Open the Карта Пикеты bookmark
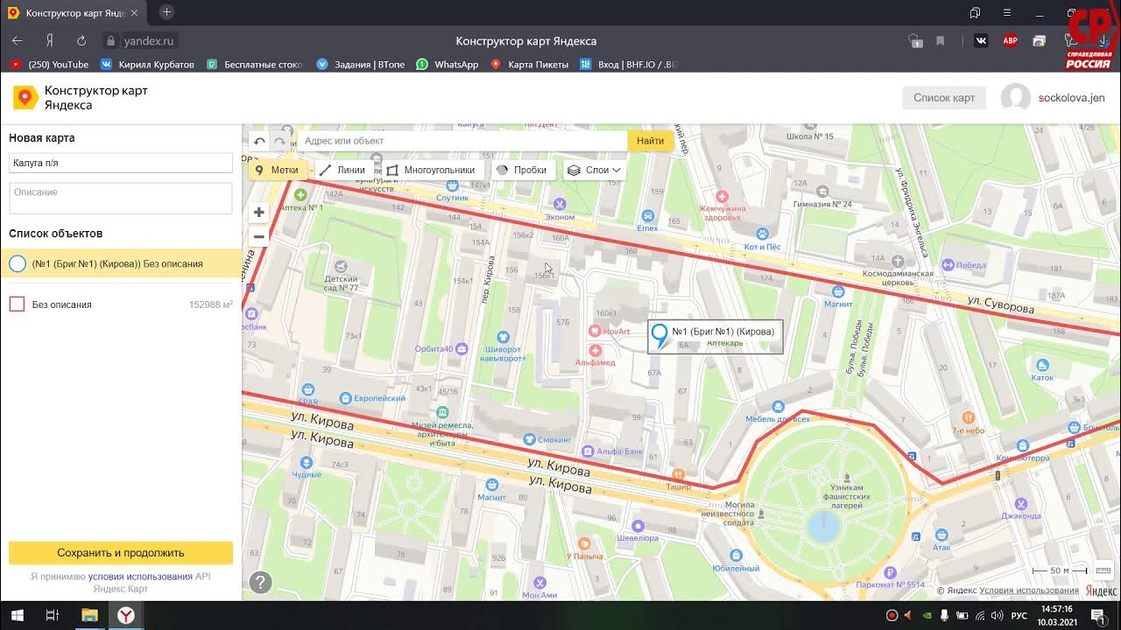The height and width of the screenshot is (630, 1121). 529,65
